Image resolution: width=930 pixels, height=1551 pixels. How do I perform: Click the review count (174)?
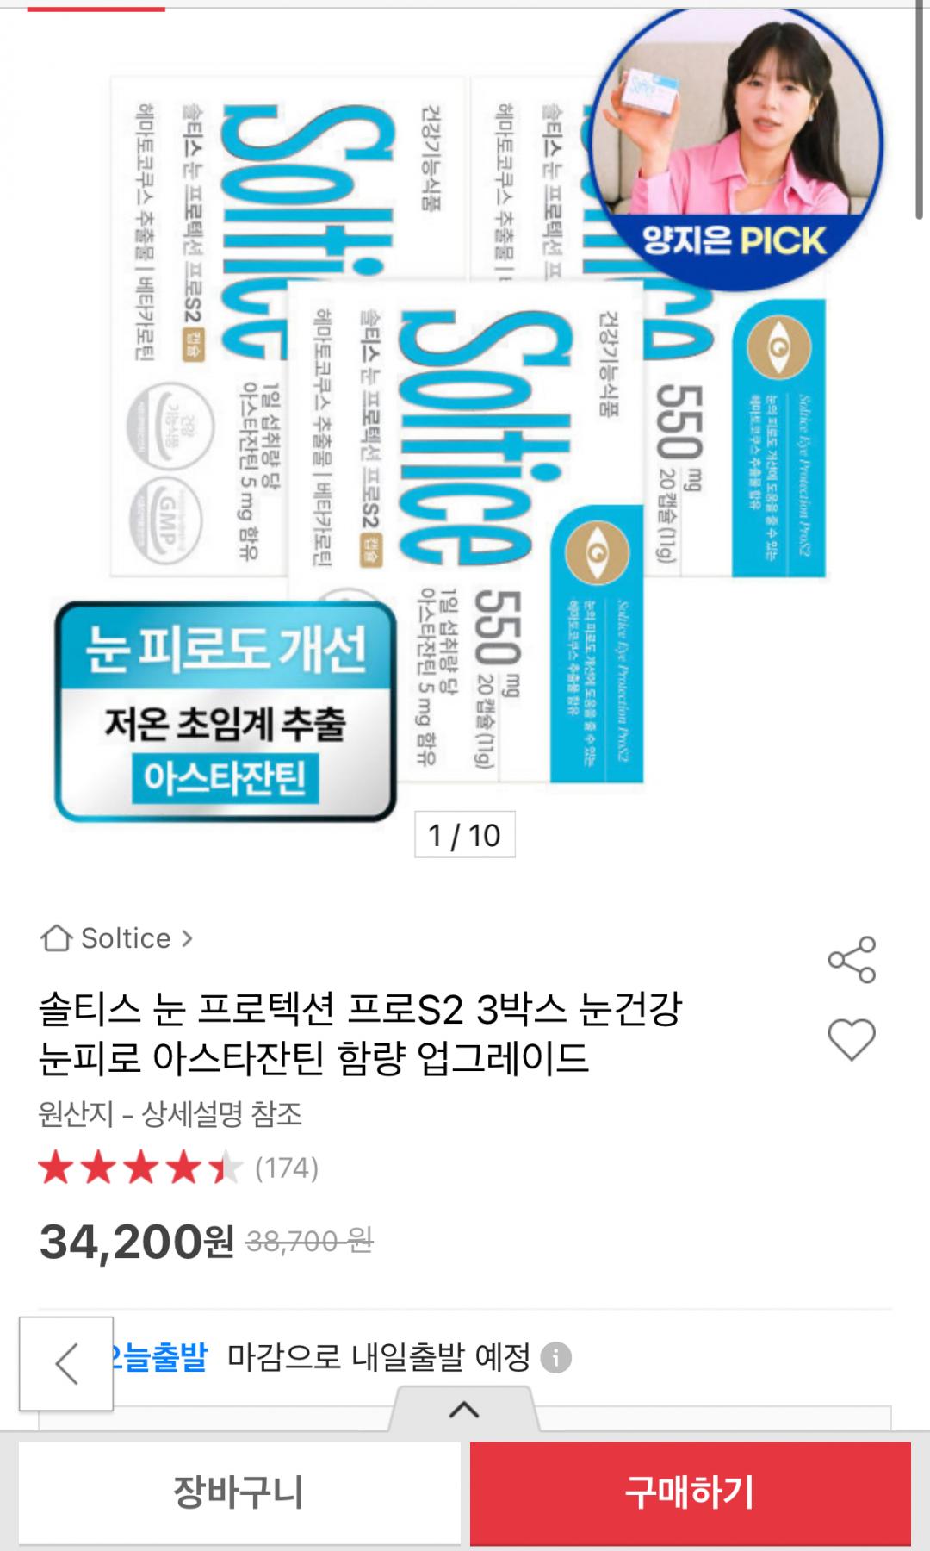pos(287,1168)
